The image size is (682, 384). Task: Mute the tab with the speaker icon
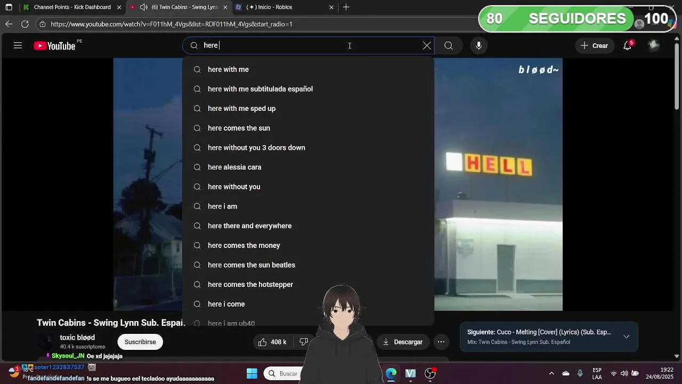pyautogui.click(x=144, y=7)
